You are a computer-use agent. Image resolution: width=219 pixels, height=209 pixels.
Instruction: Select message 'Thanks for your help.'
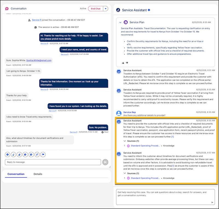point(17,95)
